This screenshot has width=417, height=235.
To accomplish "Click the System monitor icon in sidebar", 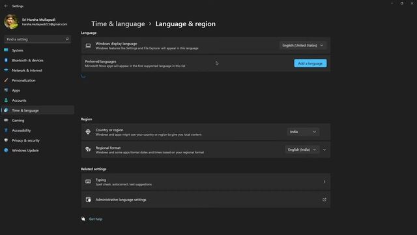I will coord(6,50).
